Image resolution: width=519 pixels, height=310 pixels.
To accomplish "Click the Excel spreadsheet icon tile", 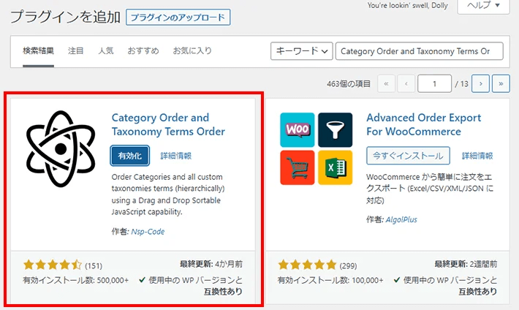I will point(336,167).
